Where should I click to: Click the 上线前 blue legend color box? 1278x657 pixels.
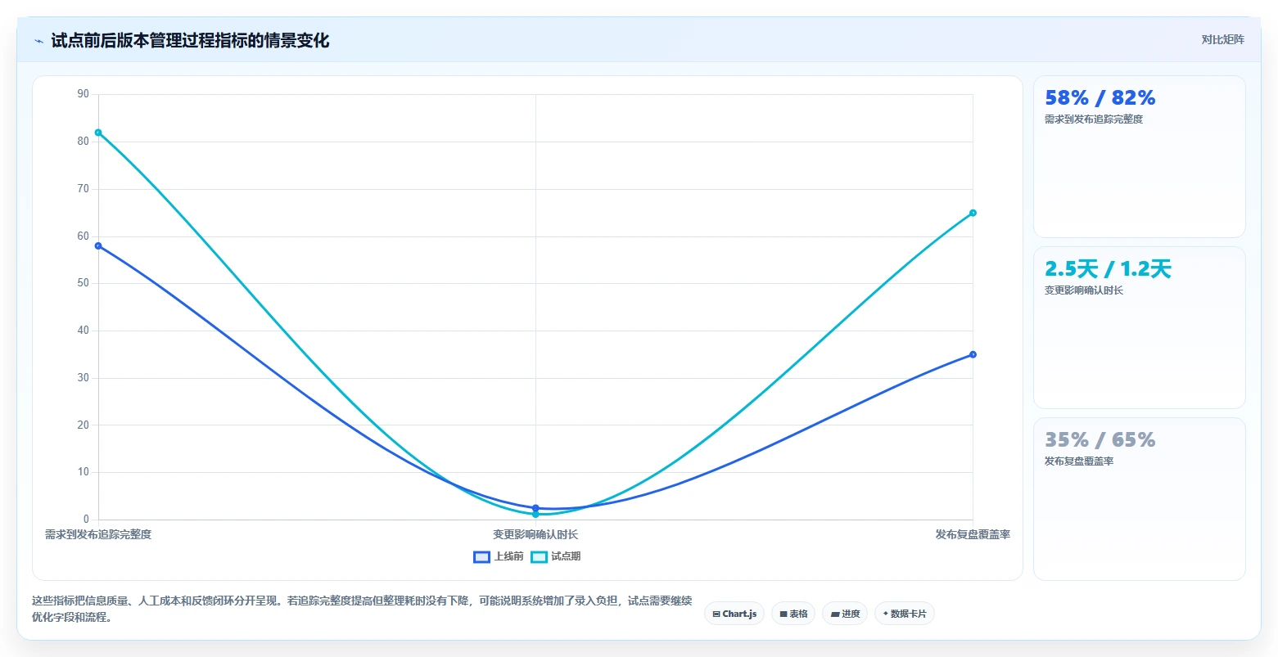coord(481,557)
